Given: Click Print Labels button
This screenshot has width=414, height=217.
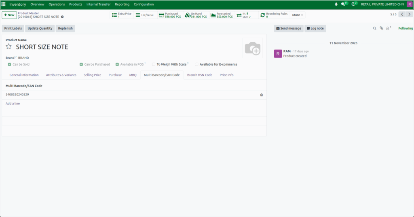Looking at the screenshot, I should [13, 28].
